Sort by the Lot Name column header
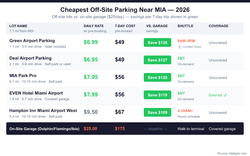 [18, 26]
